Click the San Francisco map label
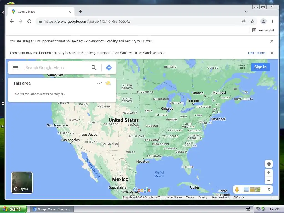284x213 pixels. (x=57, y=125)
